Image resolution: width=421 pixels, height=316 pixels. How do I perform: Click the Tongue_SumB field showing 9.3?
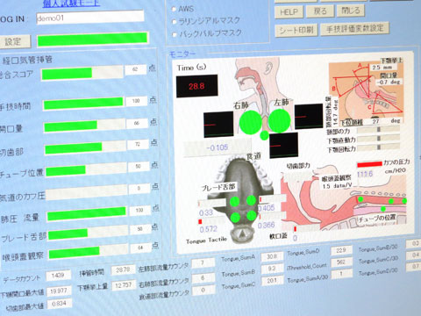pos(272,269)
